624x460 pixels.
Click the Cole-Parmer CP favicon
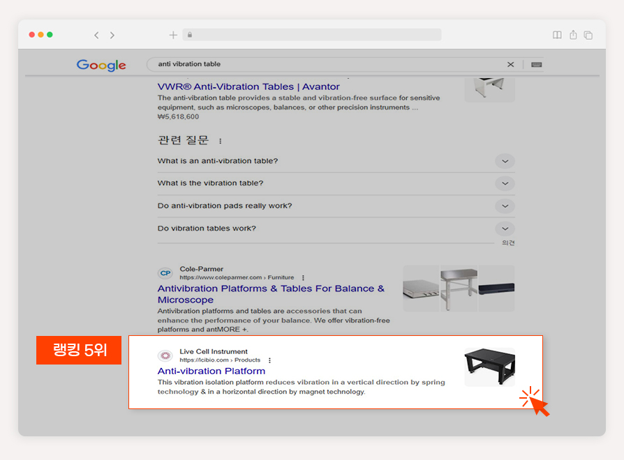165,273
